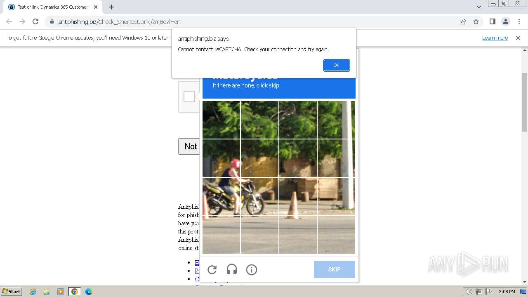Tick the reCAPTCHA checkbox
528x297 pixels.
pyautogui.click(x=189, y=97)
